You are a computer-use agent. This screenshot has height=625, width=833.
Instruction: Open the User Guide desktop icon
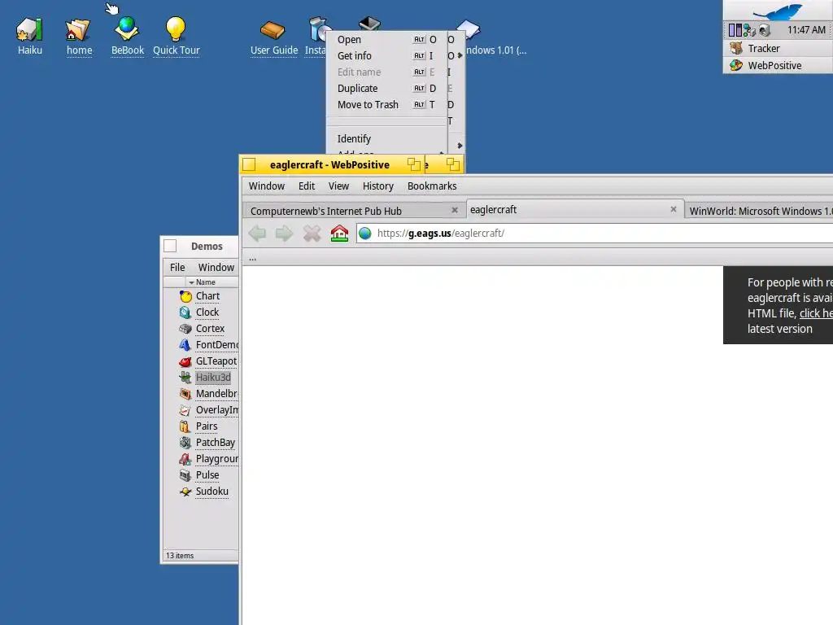(x=273, y=30)
